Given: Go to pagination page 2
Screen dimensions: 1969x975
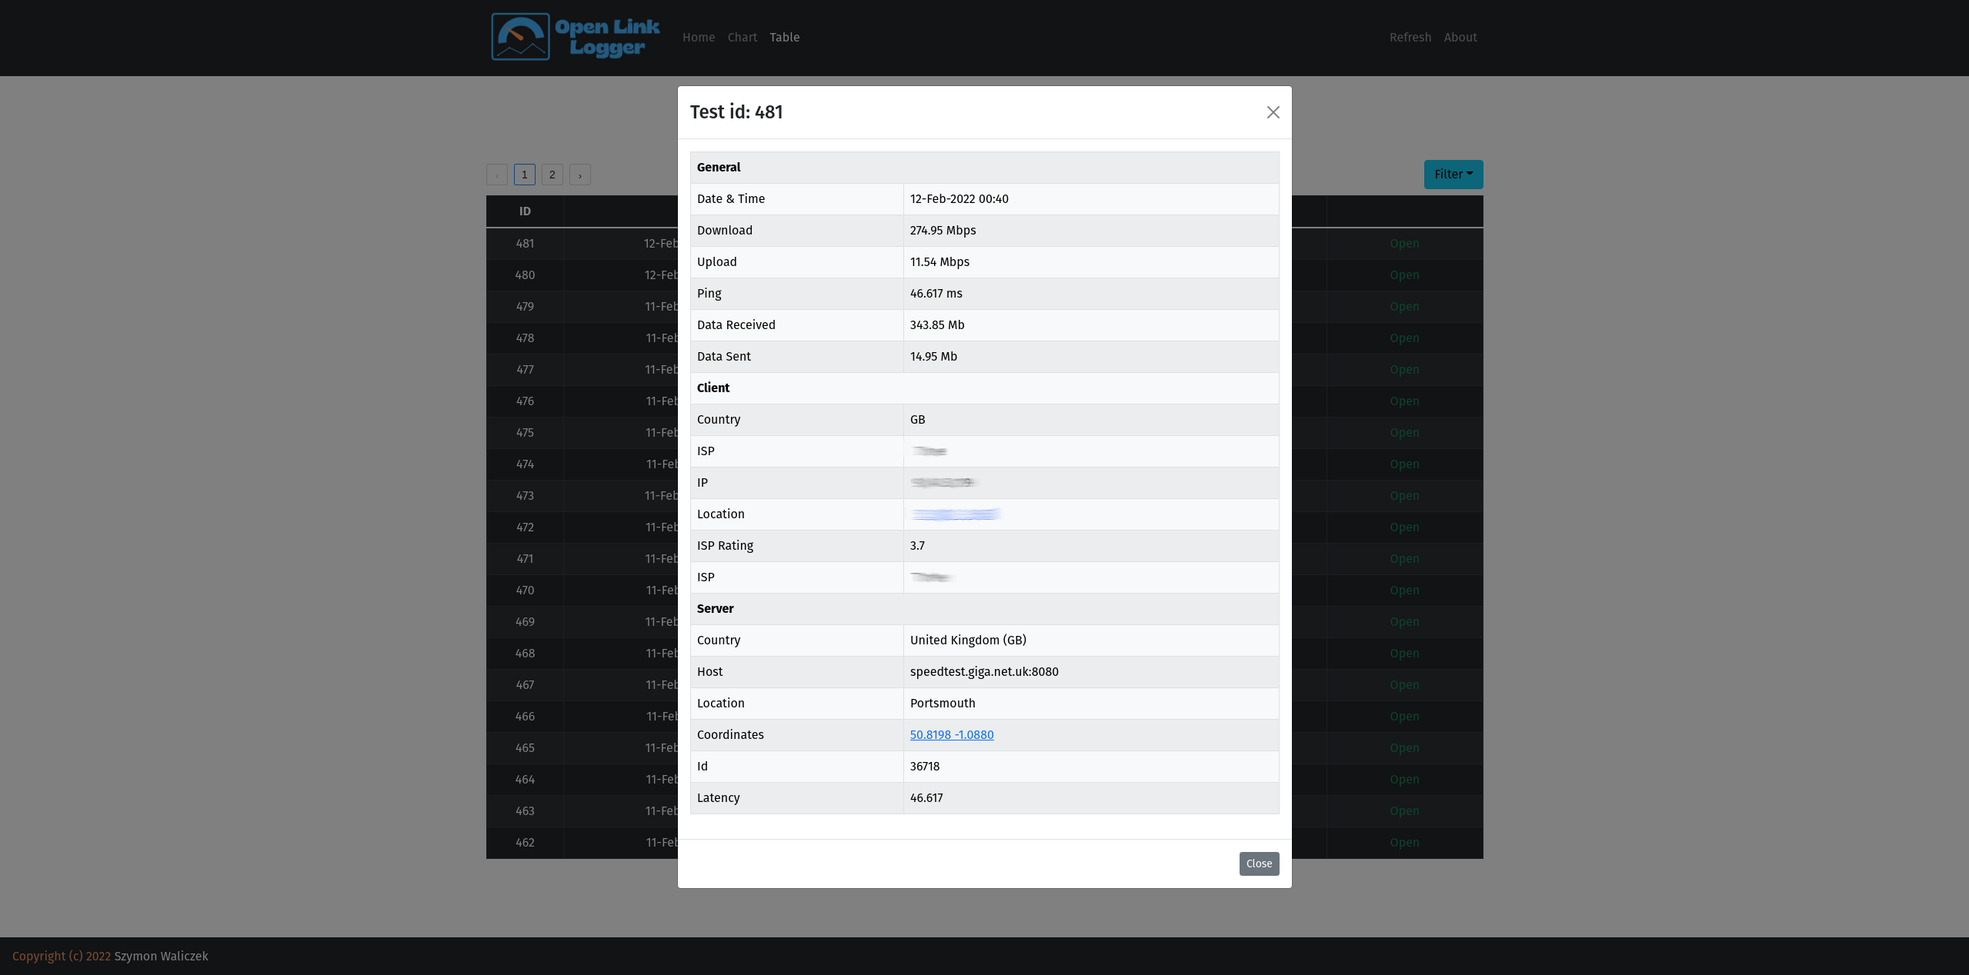Looking at the screenshot, I should (552, 175).
